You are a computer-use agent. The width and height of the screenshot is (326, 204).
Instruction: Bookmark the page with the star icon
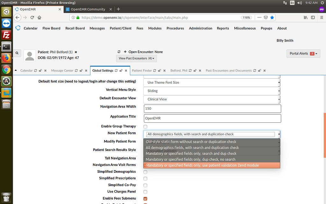[272, 18]
